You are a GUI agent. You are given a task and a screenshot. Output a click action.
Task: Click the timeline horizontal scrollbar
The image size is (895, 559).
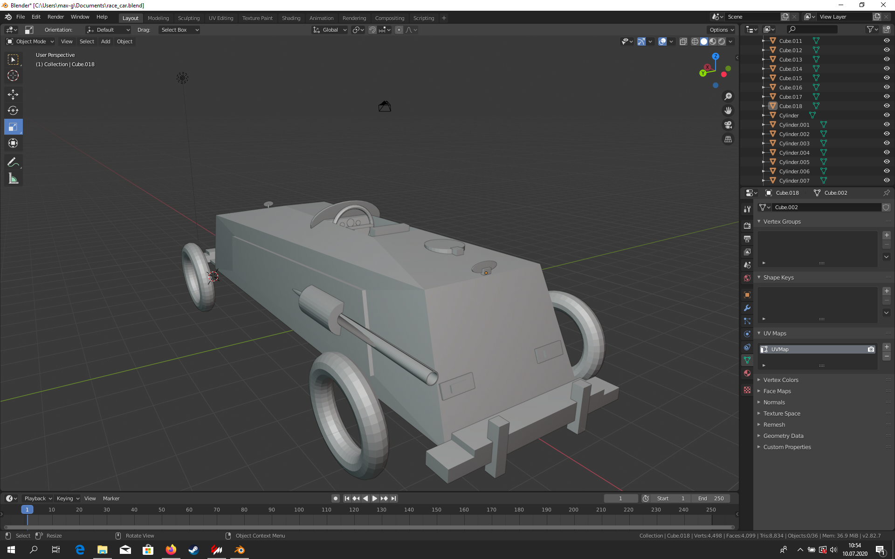coord(369,527)
